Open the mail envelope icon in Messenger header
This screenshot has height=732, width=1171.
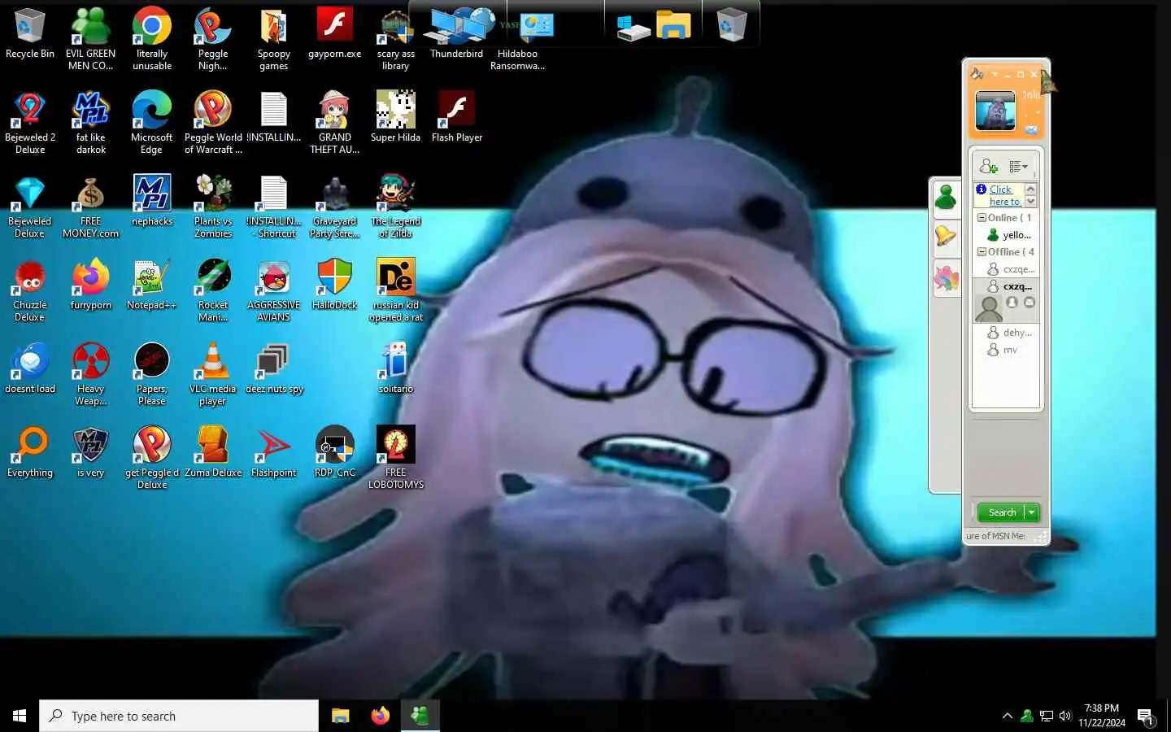point(1031,129)
